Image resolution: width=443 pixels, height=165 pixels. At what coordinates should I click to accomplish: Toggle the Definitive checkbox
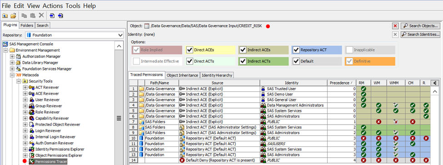click(349, 61)
